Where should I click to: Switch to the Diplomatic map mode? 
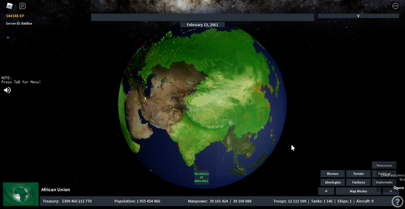(384, 182)
